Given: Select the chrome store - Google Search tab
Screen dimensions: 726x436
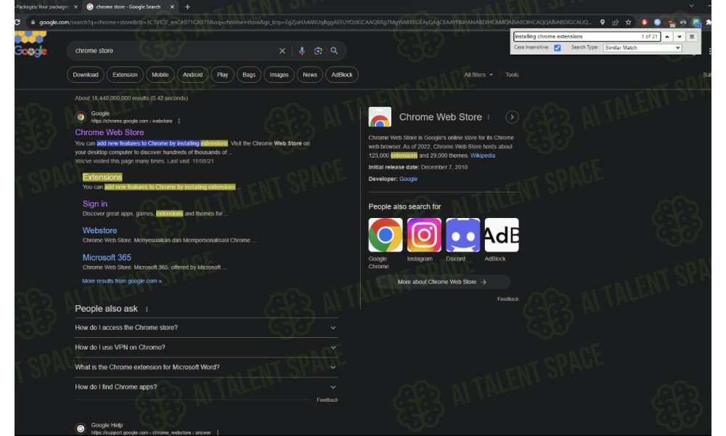Looking at the screenshot, I should (x=129, y=7).
